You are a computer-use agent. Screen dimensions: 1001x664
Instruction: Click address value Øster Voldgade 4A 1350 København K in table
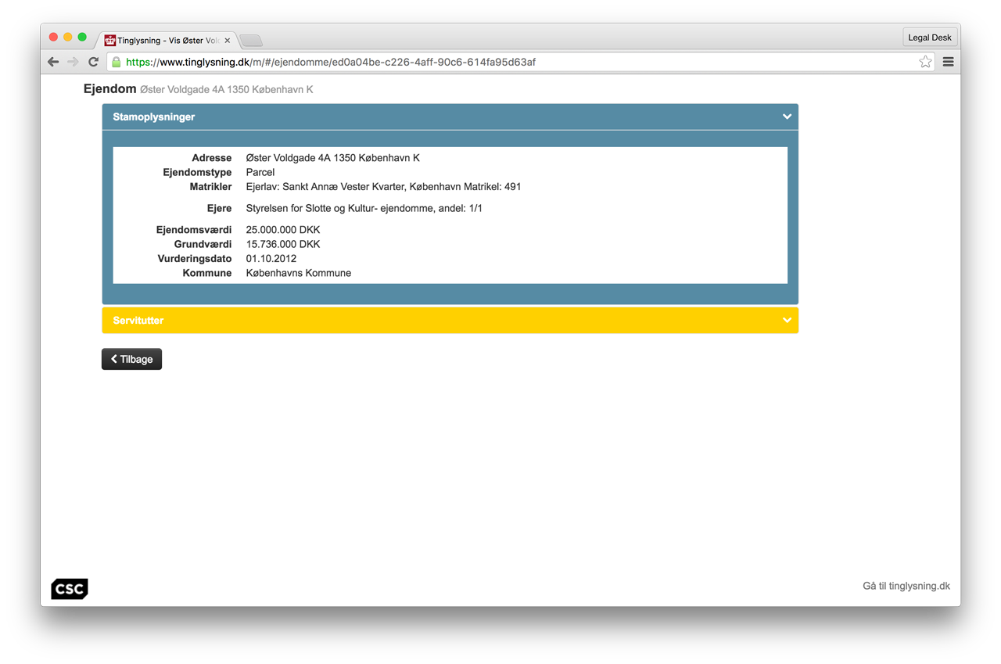(332, 158)
